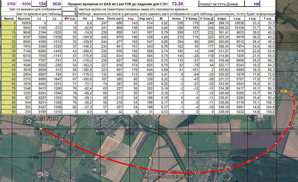Image resolution: width=298 pixels, height=182 pixels.
Task: Select the yellow time cell 45
Action: [x=9, y=65]
